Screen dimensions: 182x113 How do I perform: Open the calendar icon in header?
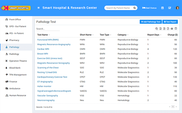click(x=162, y=8)
